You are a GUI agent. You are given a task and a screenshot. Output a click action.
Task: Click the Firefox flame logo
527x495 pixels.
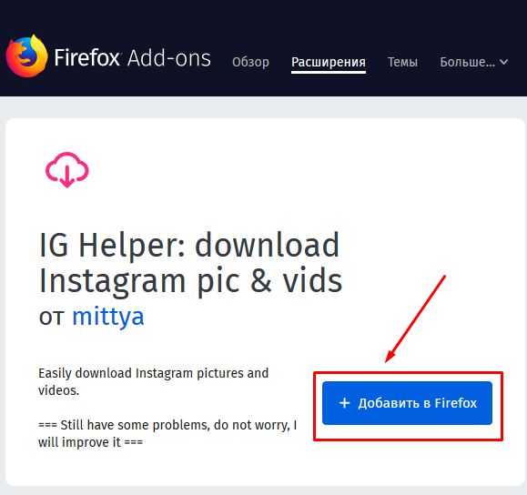26,56
